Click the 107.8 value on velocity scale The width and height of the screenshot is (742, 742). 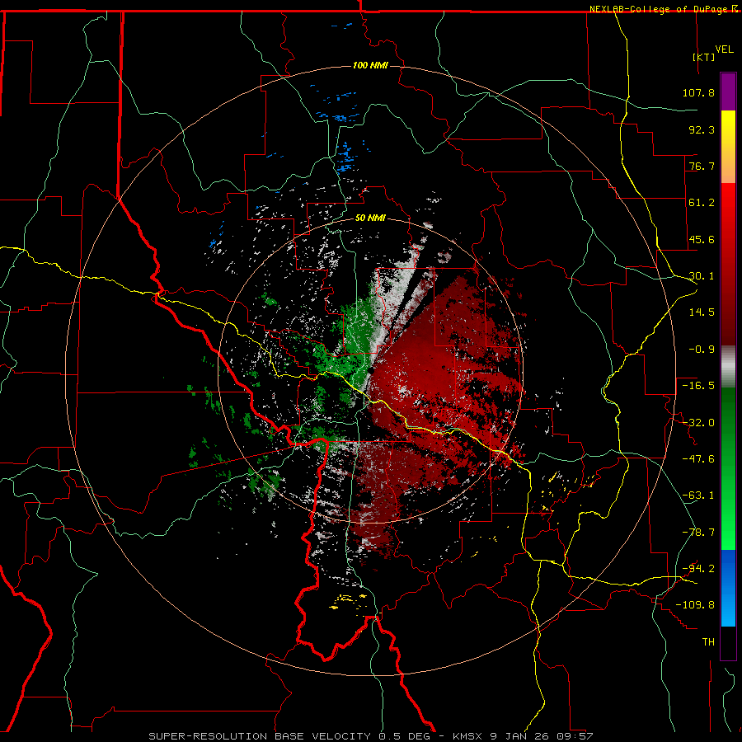(698, 92)
